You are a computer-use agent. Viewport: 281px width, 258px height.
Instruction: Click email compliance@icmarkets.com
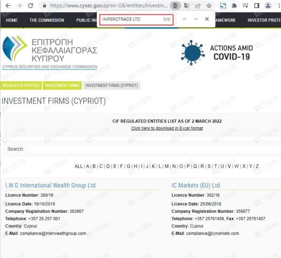tap(212, 234)
